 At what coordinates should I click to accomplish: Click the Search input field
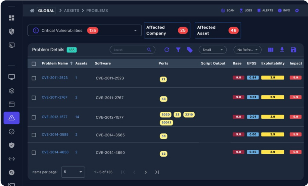129,50
